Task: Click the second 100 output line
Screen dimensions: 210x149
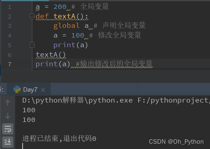Action: click(x=29, y=120)
